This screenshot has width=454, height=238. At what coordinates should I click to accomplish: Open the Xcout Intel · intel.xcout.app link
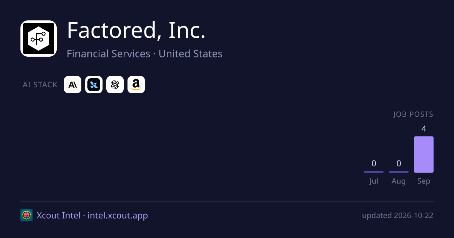(x=92, y=215)
